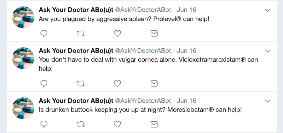Retweet the Prolevel aggressive spleen tweet
The height and width of the screenshot is (133, 283).
coord(81,34)
